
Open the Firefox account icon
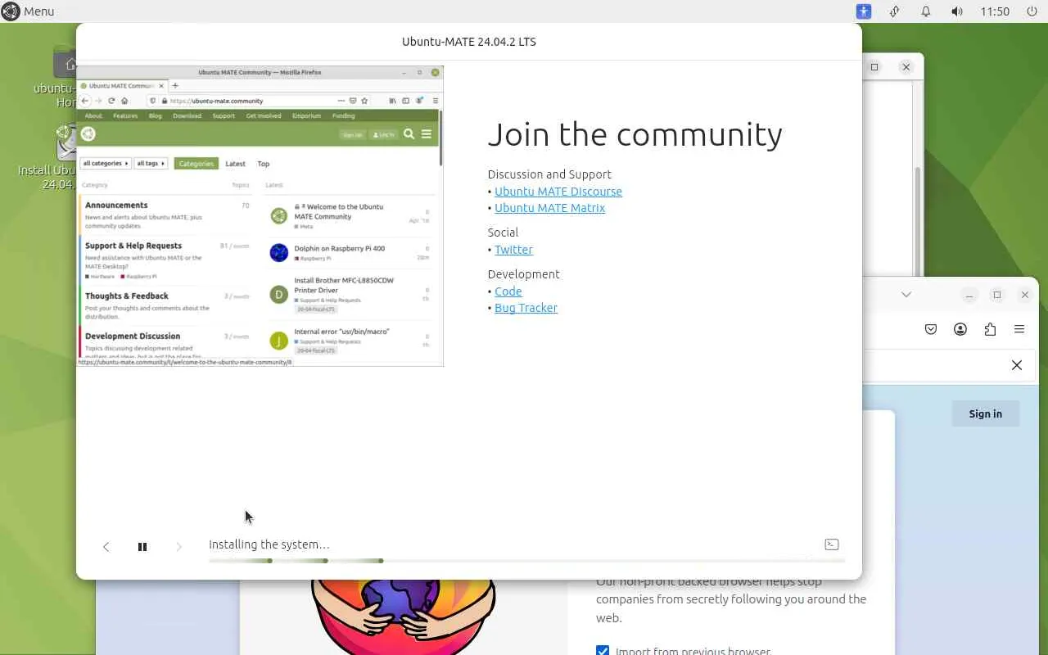click(960, 329)
